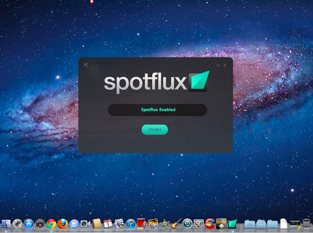The height and width of the screenshot is (233, 313).
Task: Open Preview photos icon in the dock
Action: [119, 224]
